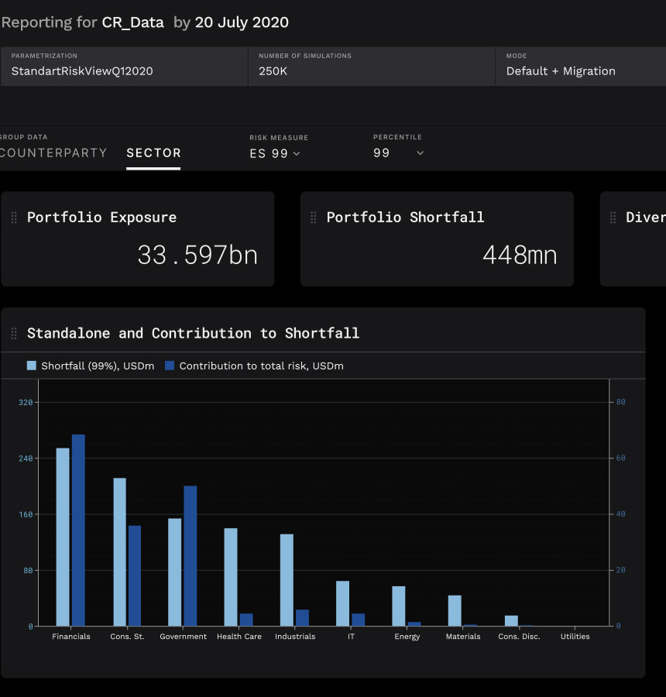This screenshot has height=697, width=666.
Task: Toggle the Shortfall (99%) legend series
Action: (x=97, y=366)
